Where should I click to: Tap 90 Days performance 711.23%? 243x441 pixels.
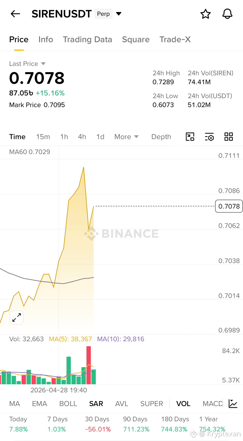[136, 429]
